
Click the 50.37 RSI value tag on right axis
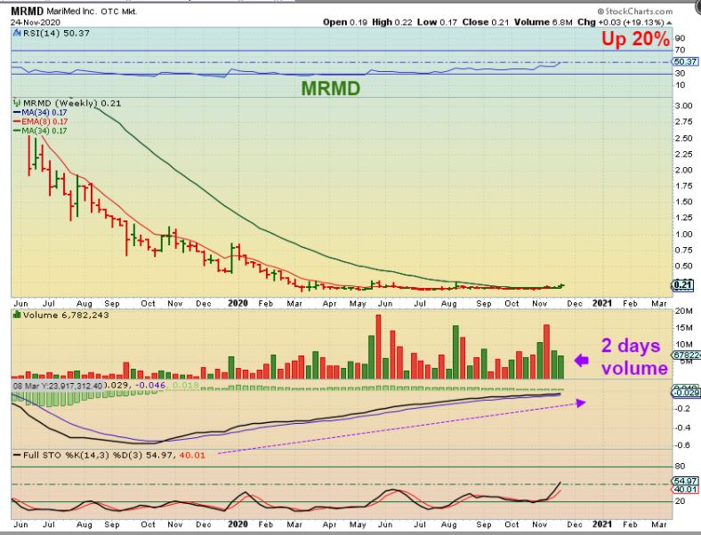point(685,61)
